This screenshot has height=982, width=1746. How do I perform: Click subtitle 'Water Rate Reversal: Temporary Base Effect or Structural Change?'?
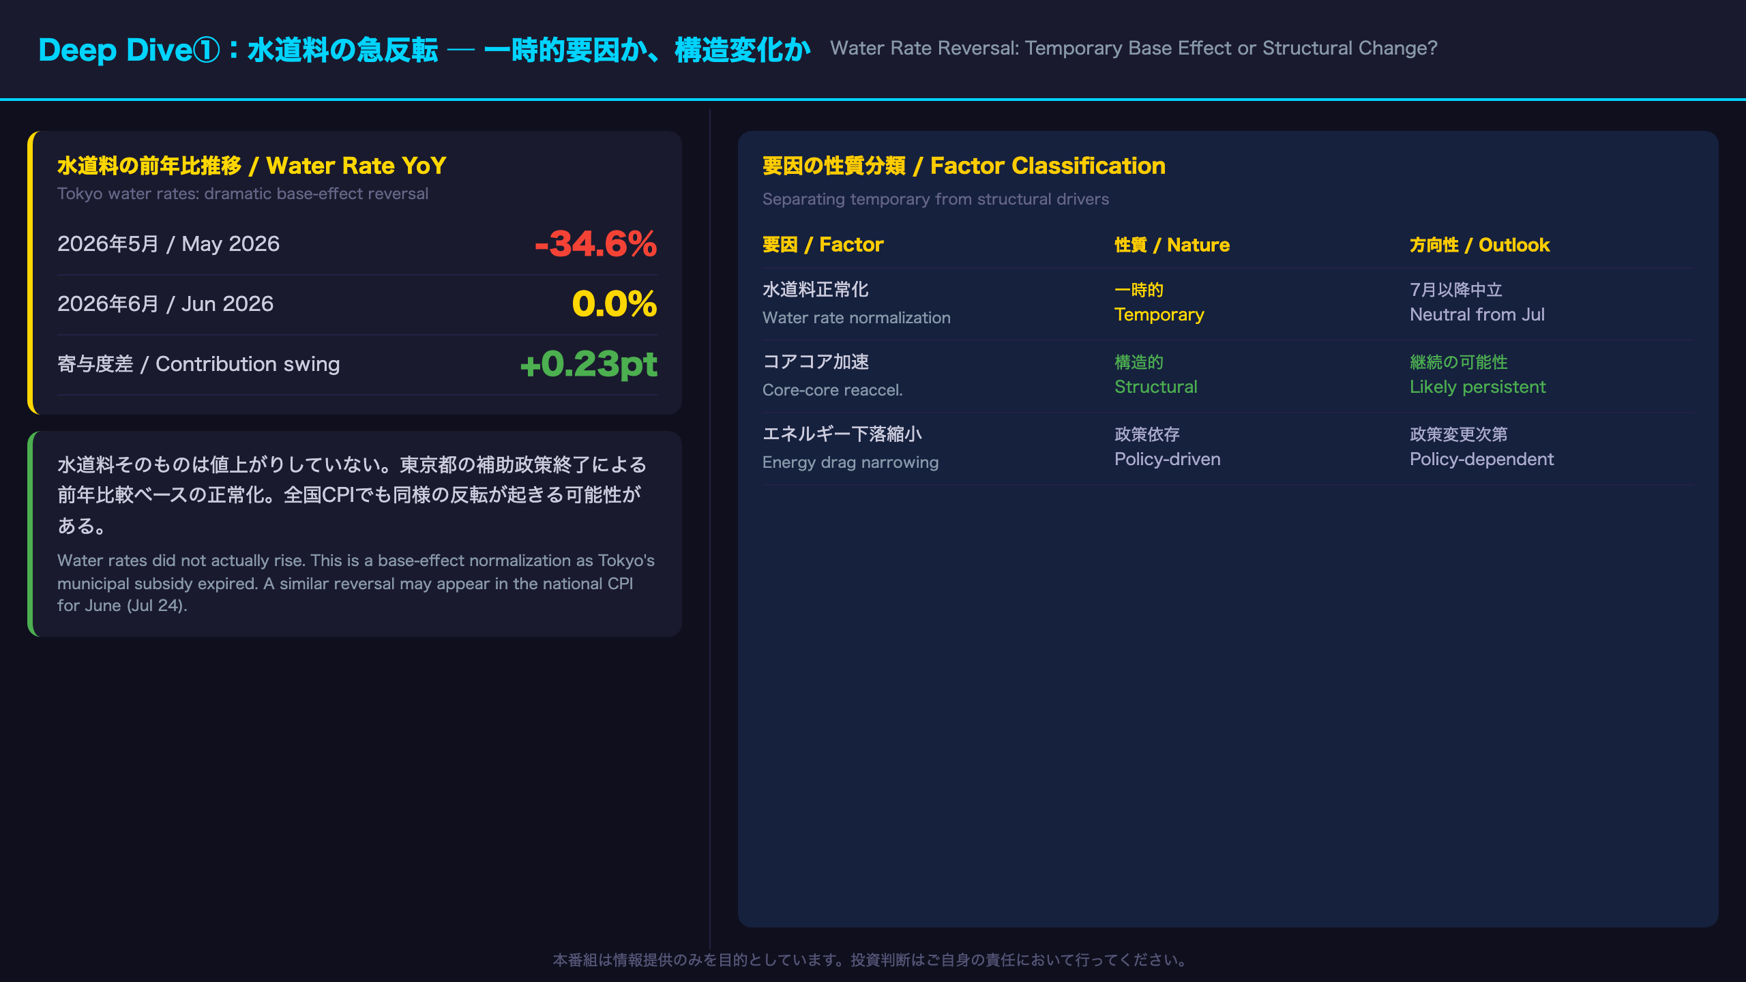(1134, 48)
